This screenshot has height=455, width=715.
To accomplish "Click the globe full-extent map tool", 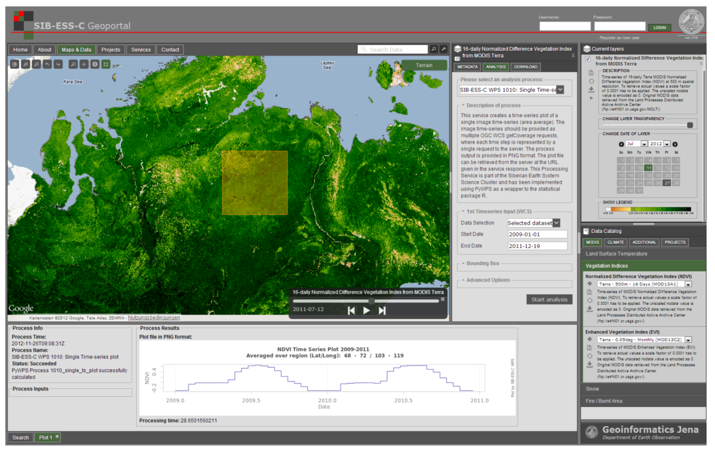I will pyautogui.click(x=15, y=64).
